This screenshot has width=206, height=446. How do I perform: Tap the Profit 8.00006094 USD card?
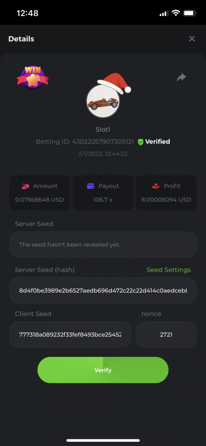pos(166,193)
